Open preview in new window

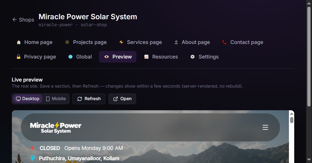click(122, 99)
